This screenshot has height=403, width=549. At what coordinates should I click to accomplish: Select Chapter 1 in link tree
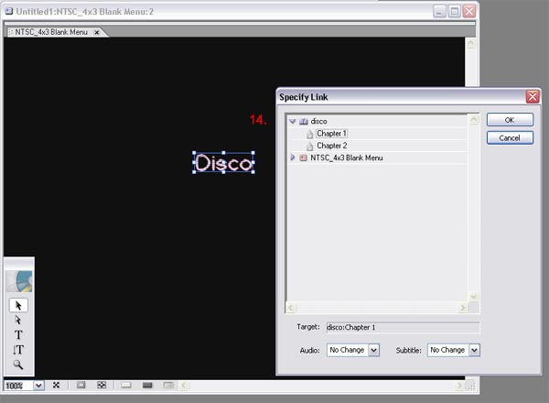(331, 134)
